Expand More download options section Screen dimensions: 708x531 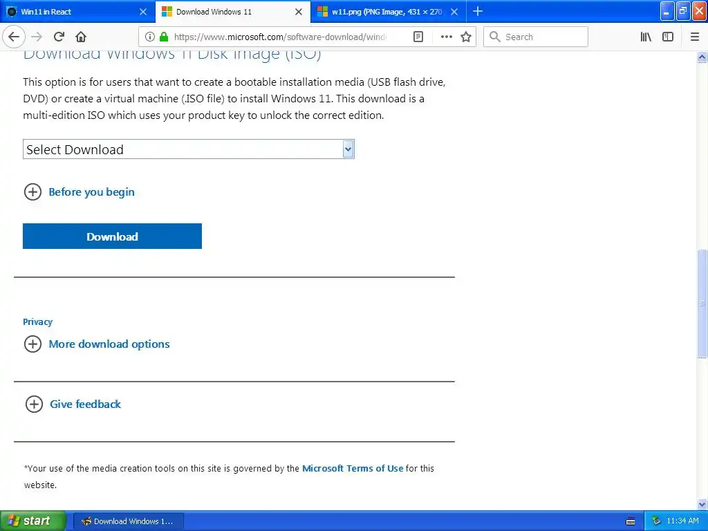pos(97,344)
